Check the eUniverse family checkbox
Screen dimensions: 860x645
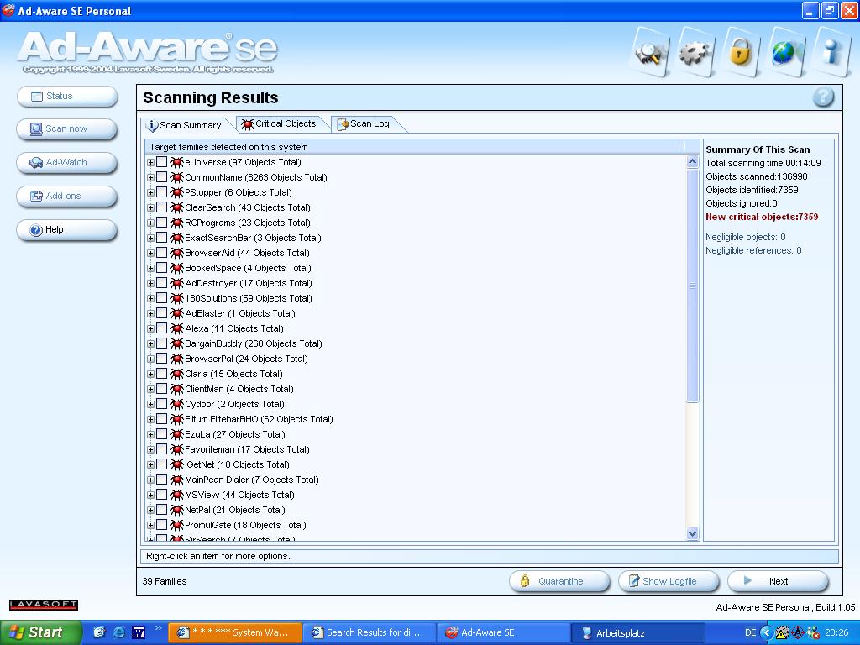click(161, 162)
